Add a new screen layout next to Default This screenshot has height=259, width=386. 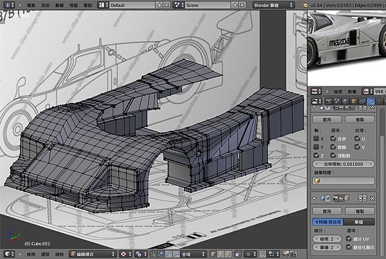[160, 5]
